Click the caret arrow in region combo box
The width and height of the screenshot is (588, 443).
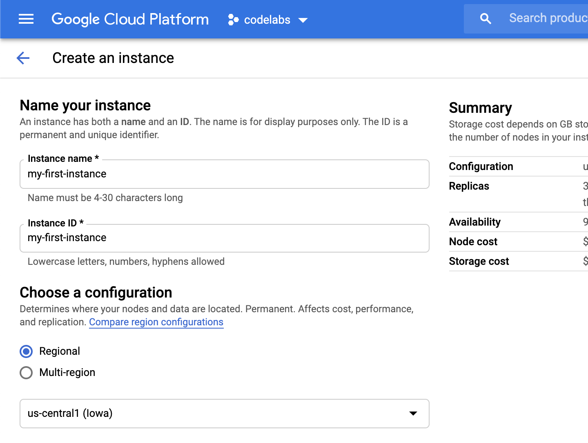pyautogui.click(x=413, y=414)
